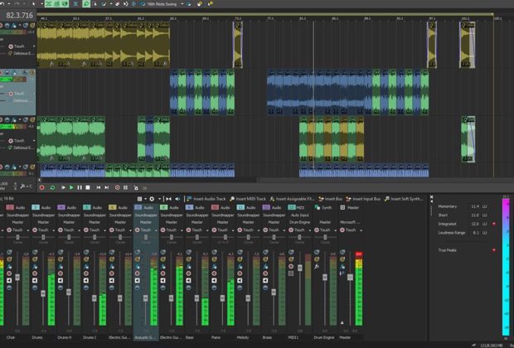The height and width of the screenshot is (348, 514).
Task: Arm record on the Brass mixer channel
Action: [265, 273]
